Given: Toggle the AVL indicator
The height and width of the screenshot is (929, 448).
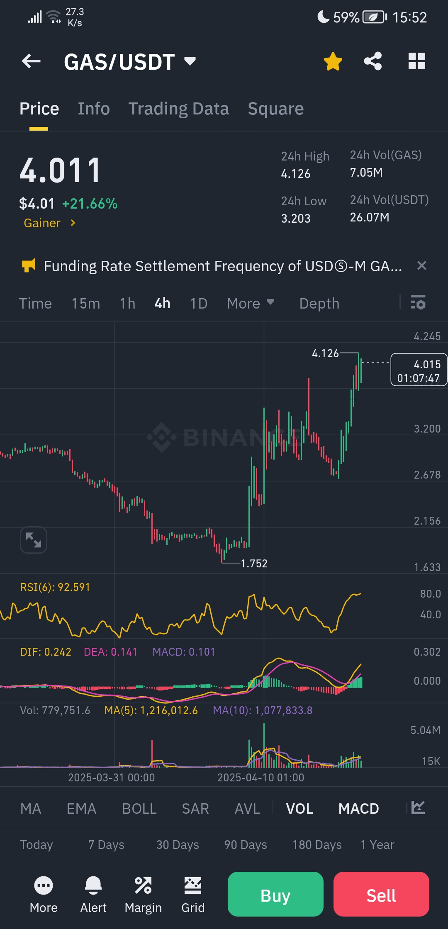Looking at the screenshot, I should [247, 809].
